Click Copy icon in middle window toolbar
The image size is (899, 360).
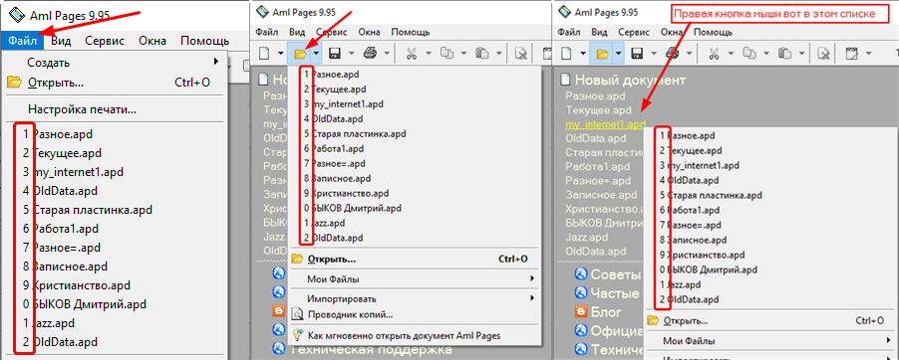pyautogui.click(x=446, y=54)
